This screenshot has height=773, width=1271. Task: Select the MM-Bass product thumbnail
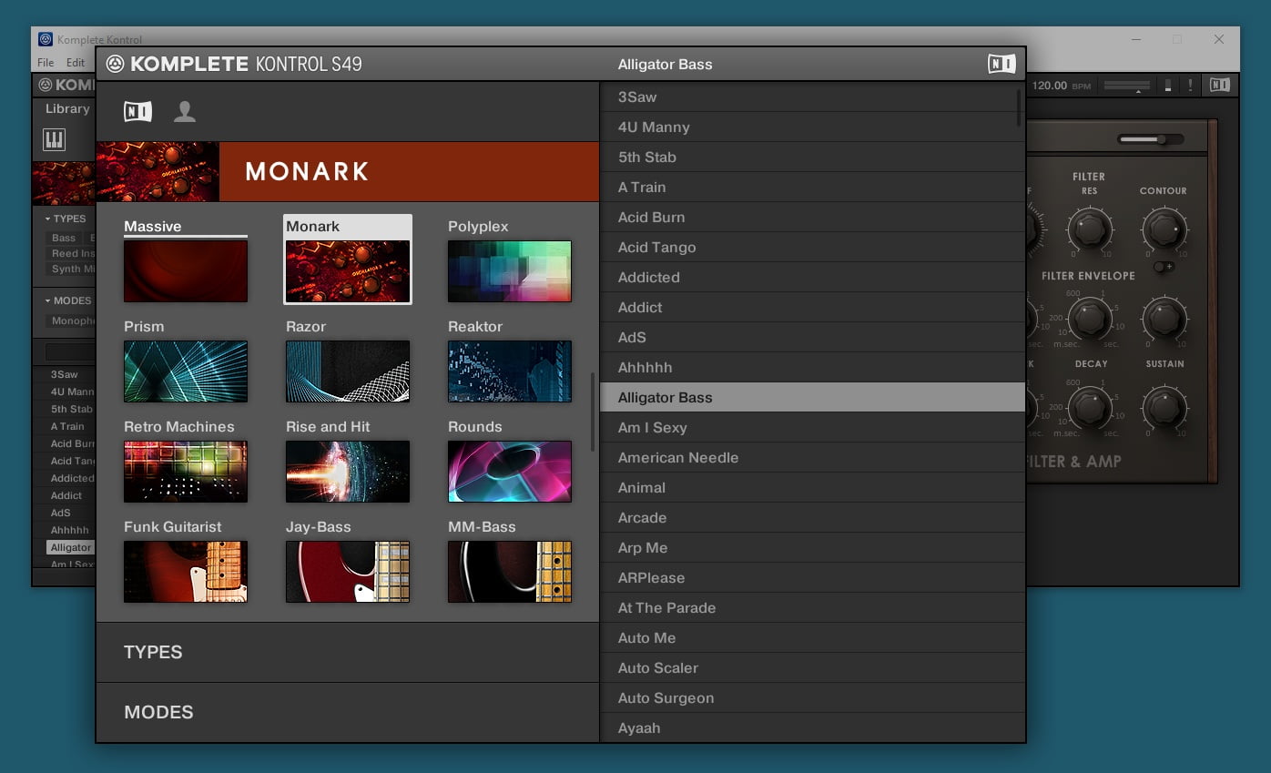pos(510,572)
